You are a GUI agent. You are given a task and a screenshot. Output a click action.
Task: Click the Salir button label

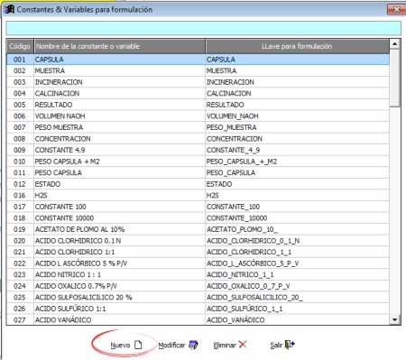point(276,345)
